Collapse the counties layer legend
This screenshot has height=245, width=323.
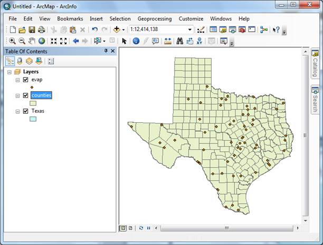(18, 95)
